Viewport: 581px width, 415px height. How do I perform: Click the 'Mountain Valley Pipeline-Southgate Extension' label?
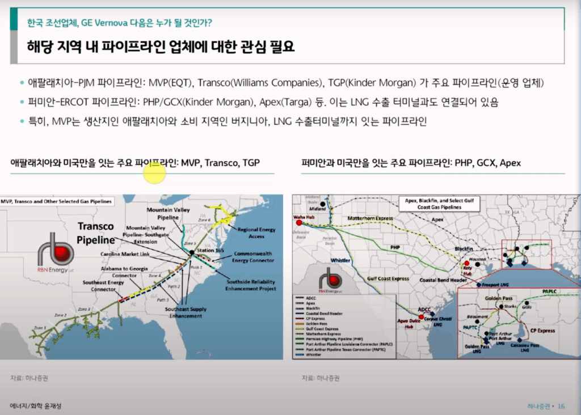click(x=146, y=235)
